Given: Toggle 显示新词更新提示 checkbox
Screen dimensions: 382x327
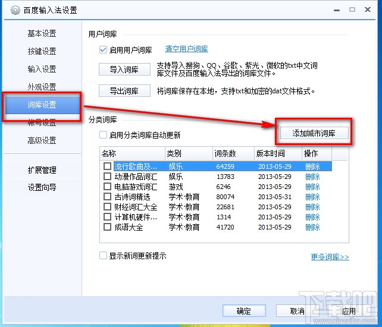Looking at the screenshot, I should (103, 256).
